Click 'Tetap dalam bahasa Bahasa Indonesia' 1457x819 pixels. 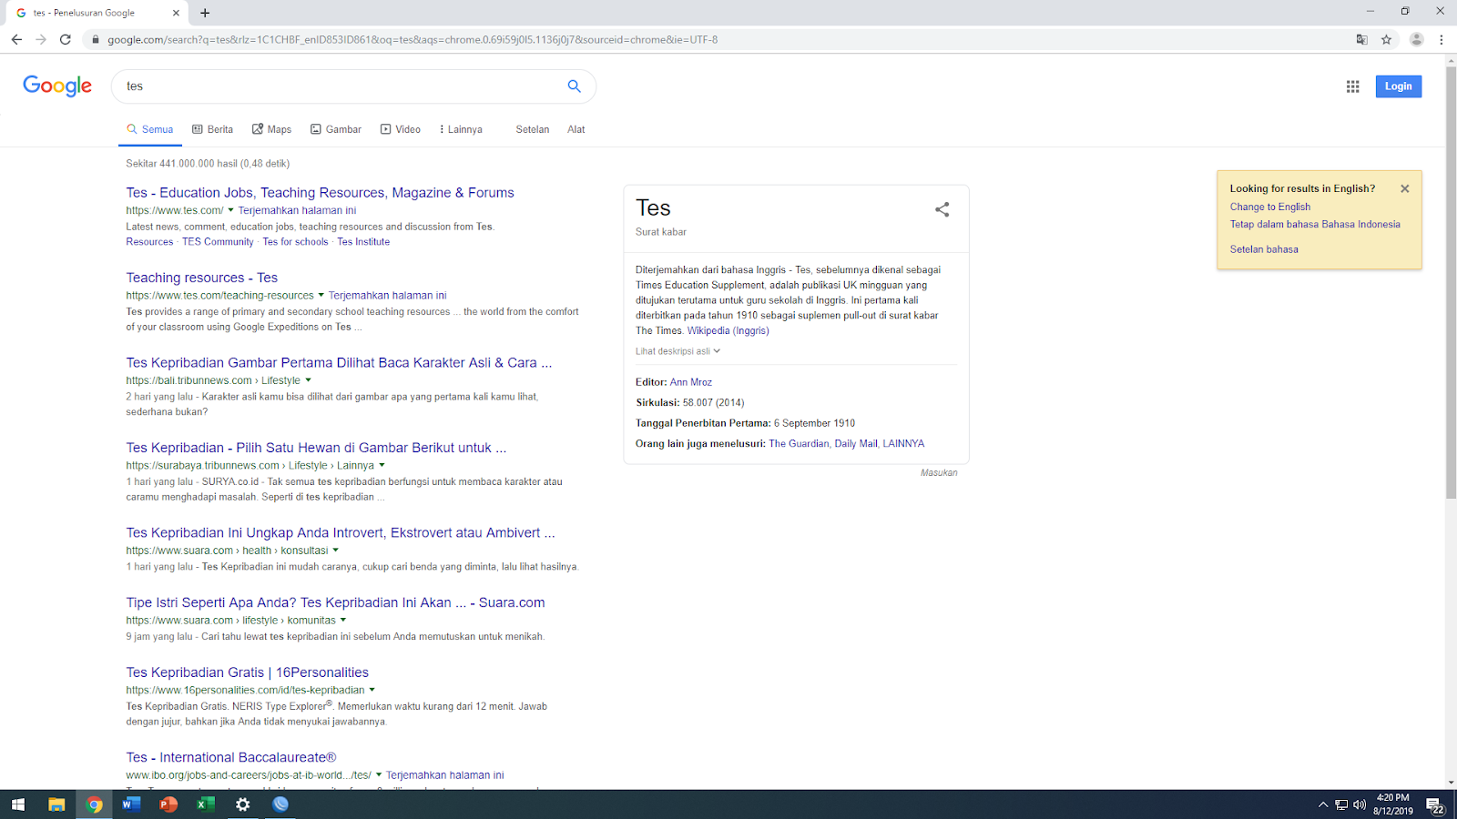coord(1315,224)
